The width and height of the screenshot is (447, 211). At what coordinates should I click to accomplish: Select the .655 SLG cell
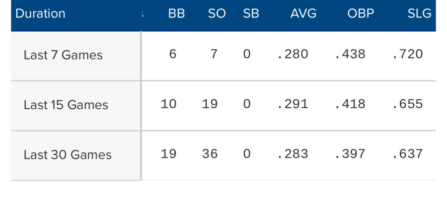tap(407, 104)
